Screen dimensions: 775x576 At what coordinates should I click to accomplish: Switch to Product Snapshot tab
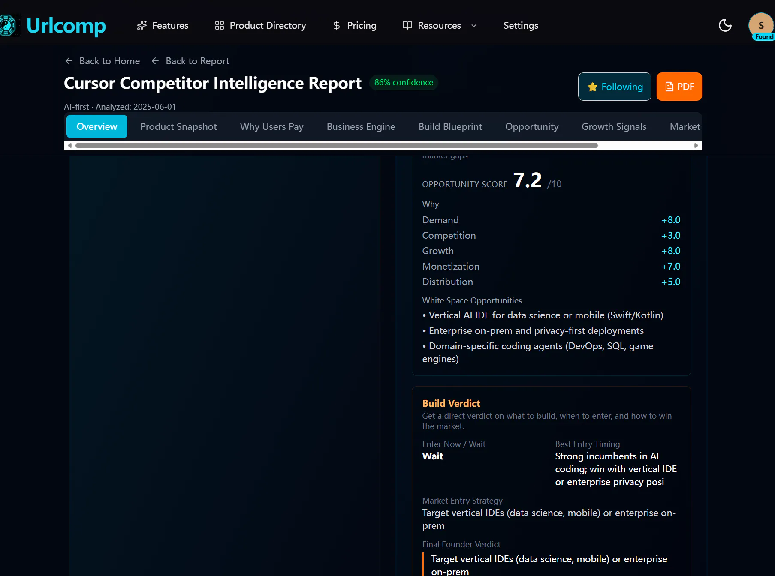[178, 126]
